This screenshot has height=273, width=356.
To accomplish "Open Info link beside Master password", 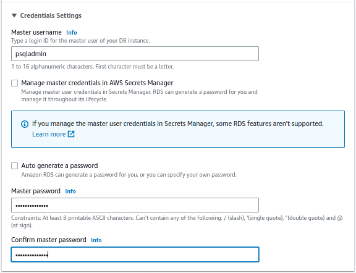I will [70, 191].
